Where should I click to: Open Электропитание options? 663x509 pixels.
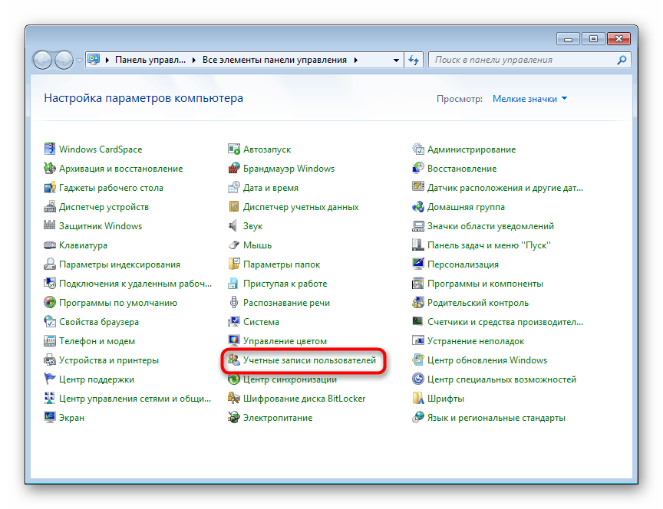coord(280,417)
